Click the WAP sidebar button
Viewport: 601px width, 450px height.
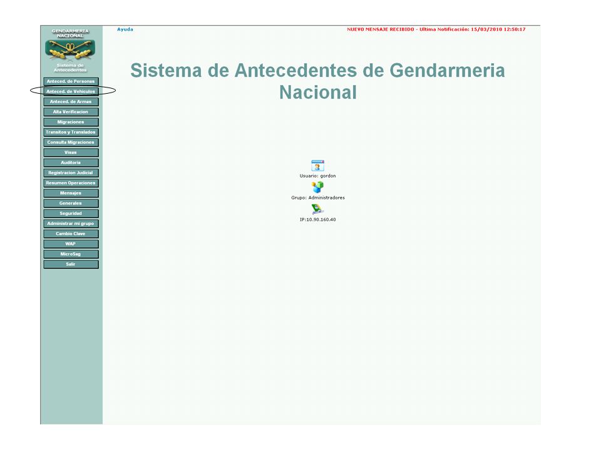71,244
